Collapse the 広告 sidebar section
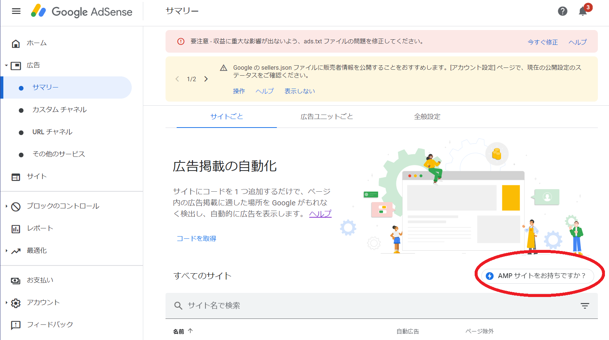The height and width of the screenshot is (340, 609). pyautogui.click(x=6, y=66)
